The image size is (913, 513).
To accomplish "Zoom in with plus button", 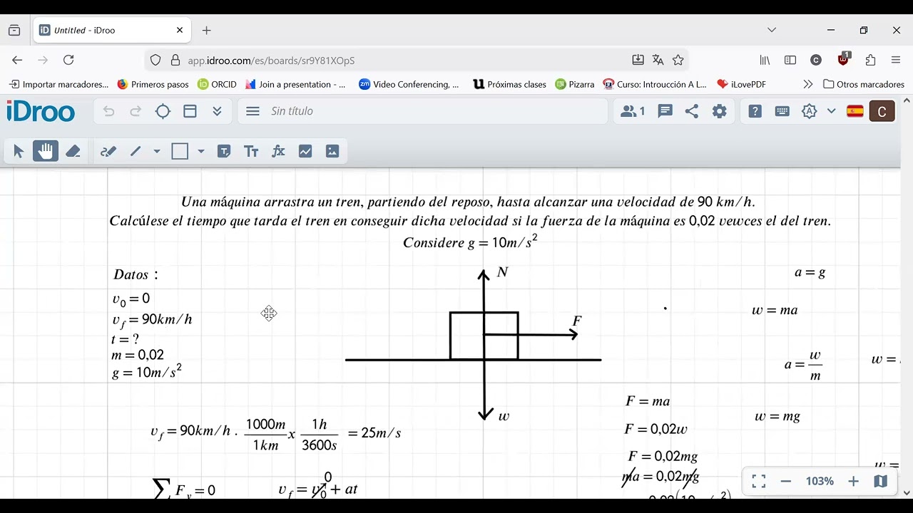I will (x=853, y=482).
